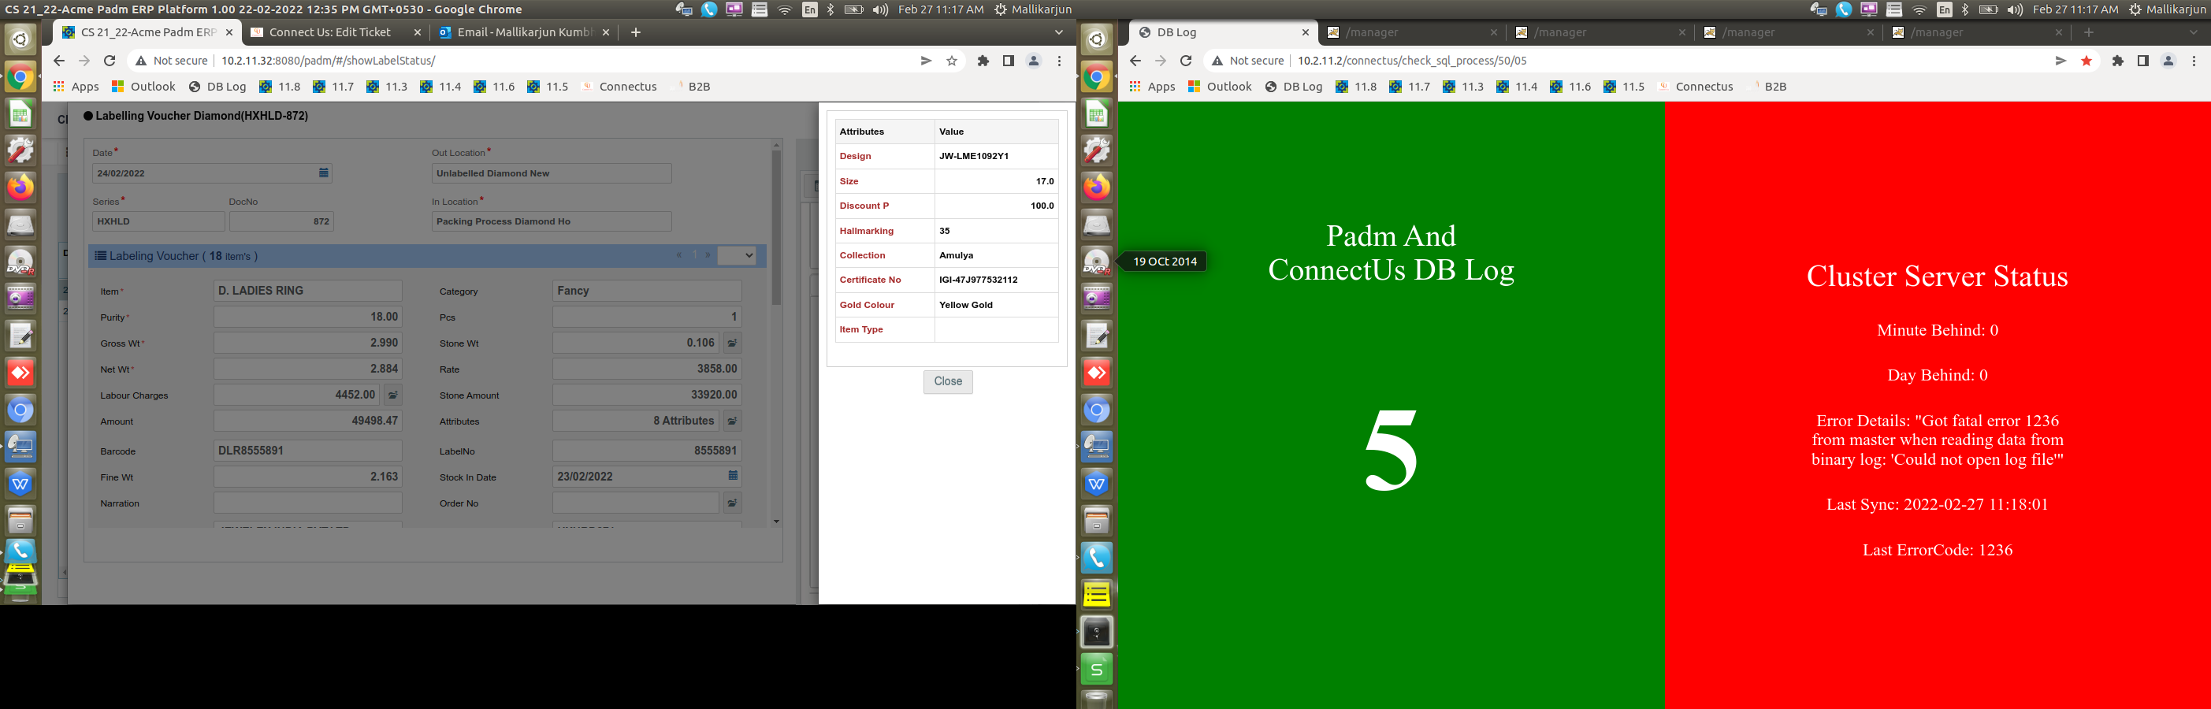Open 11.8 bookmark in left Chrome window
This screenshot has width=2211, height=709.
[280, 87]
